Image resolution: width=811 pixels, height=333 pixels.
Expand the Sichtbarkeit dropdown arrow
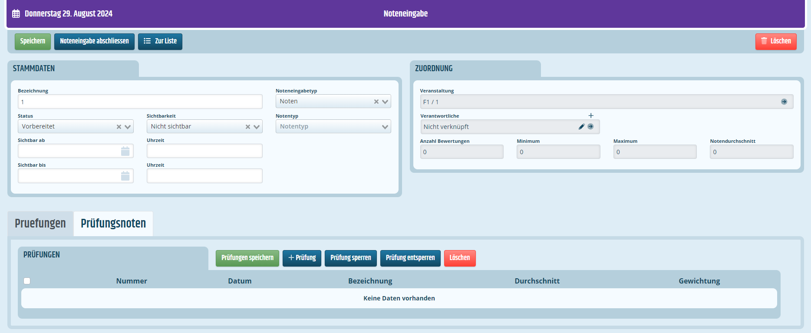tap(257, 127)
